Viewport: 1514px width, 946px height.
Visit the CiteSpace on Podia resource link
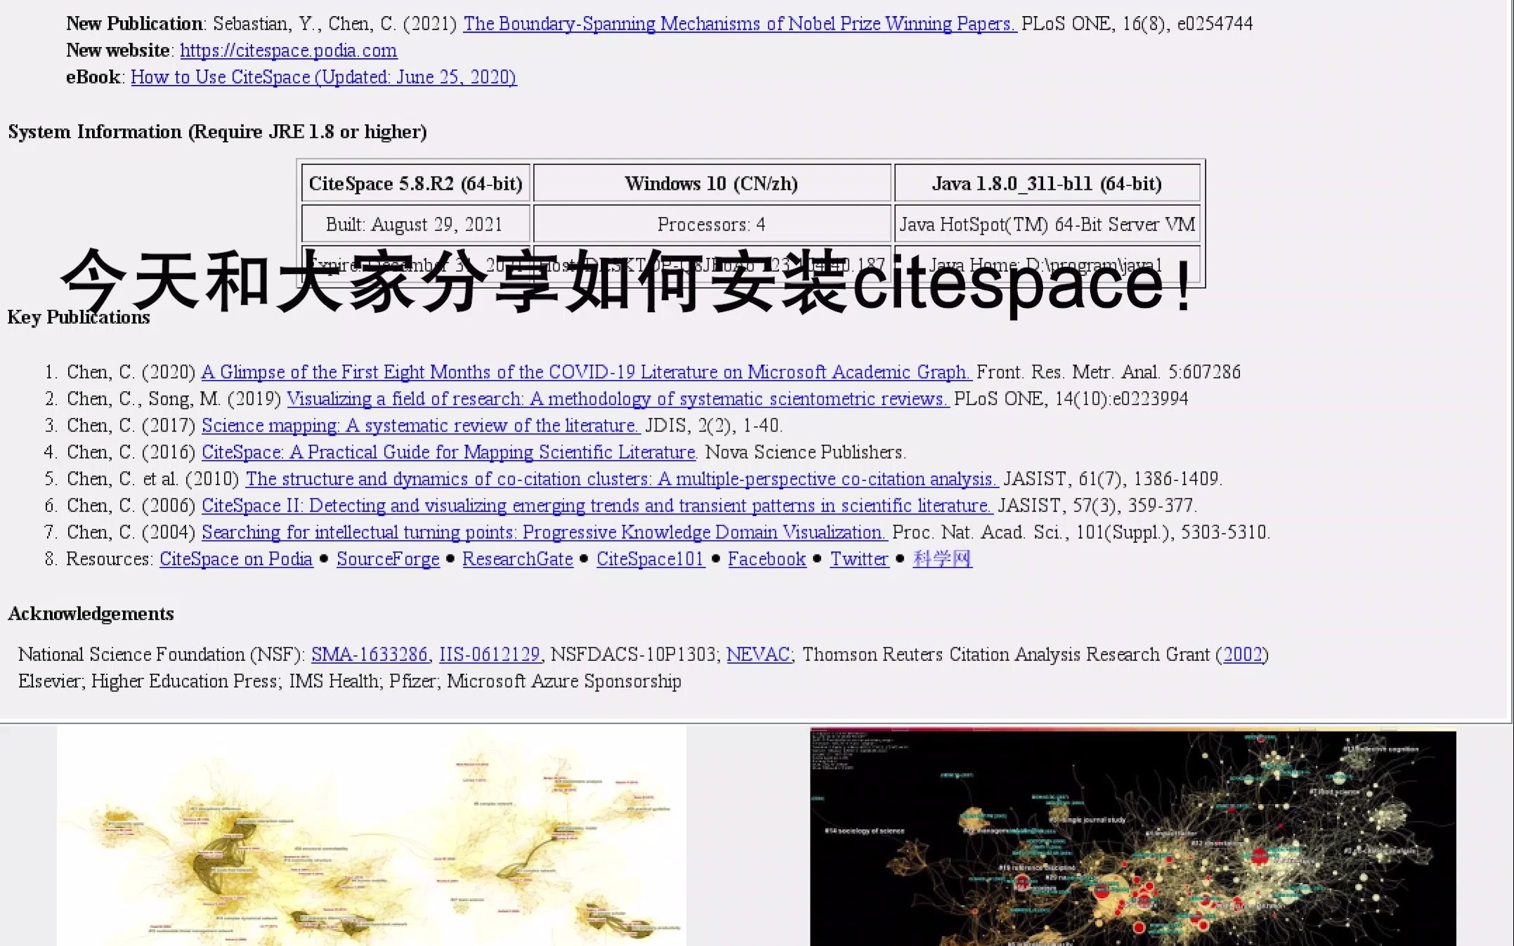point(236,559)
